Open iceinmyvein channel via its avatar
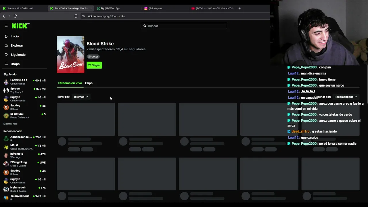 click(6, 189)
